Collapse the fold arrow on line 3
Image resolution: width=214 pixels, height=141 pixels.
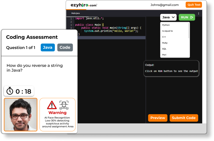tap(73, 25)
